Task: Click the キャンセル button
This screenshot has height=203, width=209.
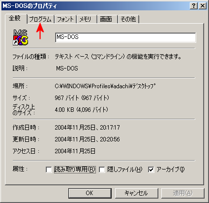Action: [136, 193]
